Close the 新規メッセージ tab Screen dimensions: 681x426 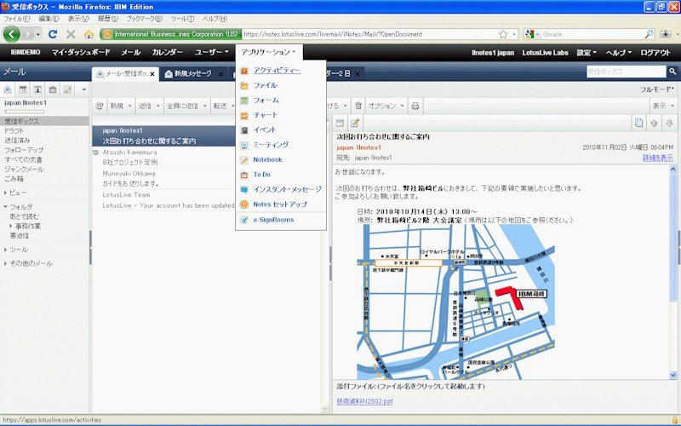click(x=220, y=74)
